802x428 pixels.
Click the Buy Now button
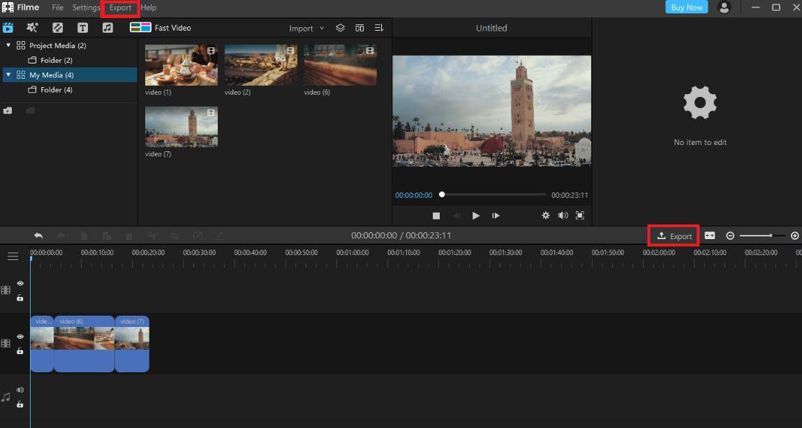click(x=686, y=7)
